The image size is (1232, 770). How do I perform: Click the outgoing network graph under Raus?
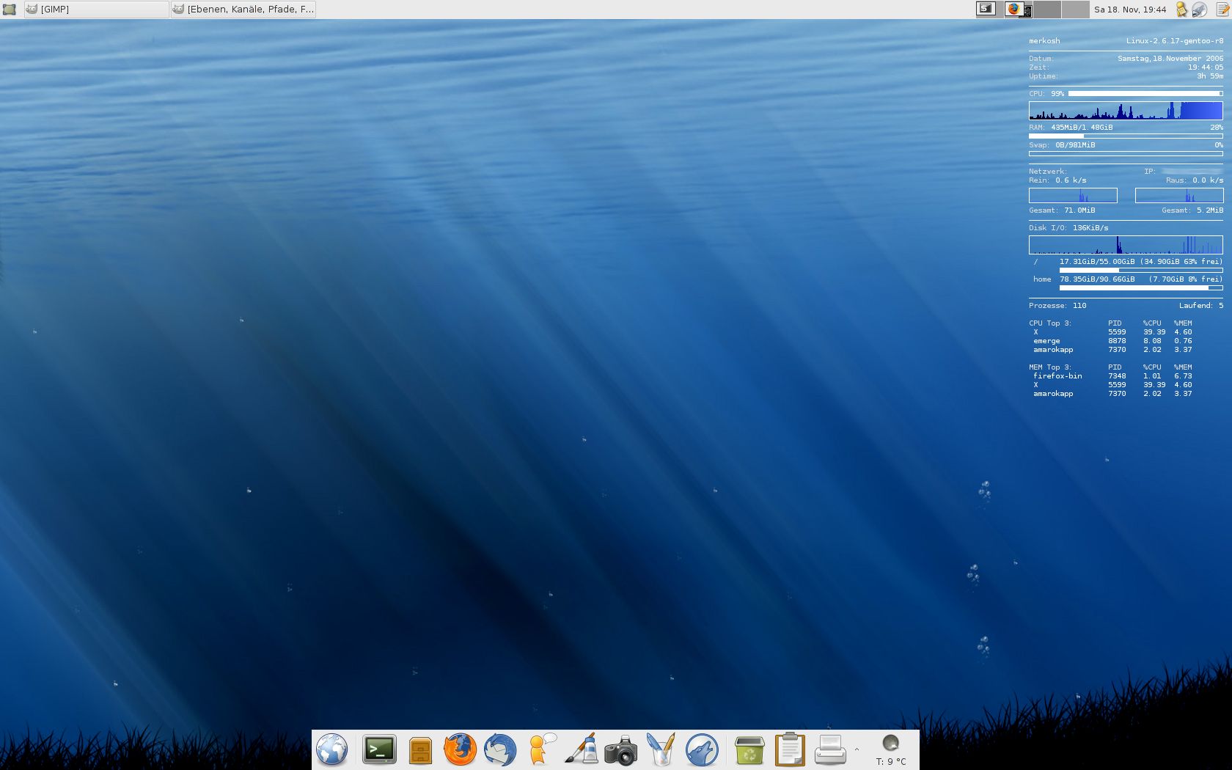tap(1179, 195)
